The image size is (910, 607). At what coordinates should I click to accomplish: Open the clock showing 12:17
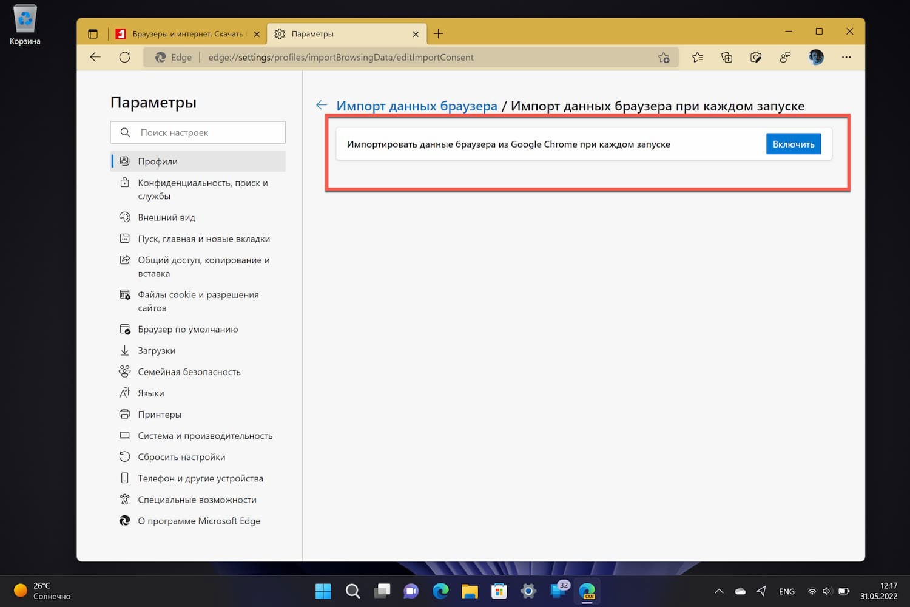point(879,591)
